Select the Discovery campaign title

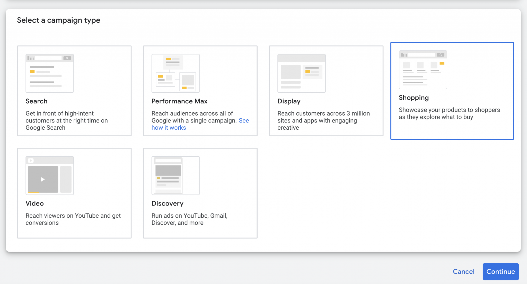coord(167,203)
